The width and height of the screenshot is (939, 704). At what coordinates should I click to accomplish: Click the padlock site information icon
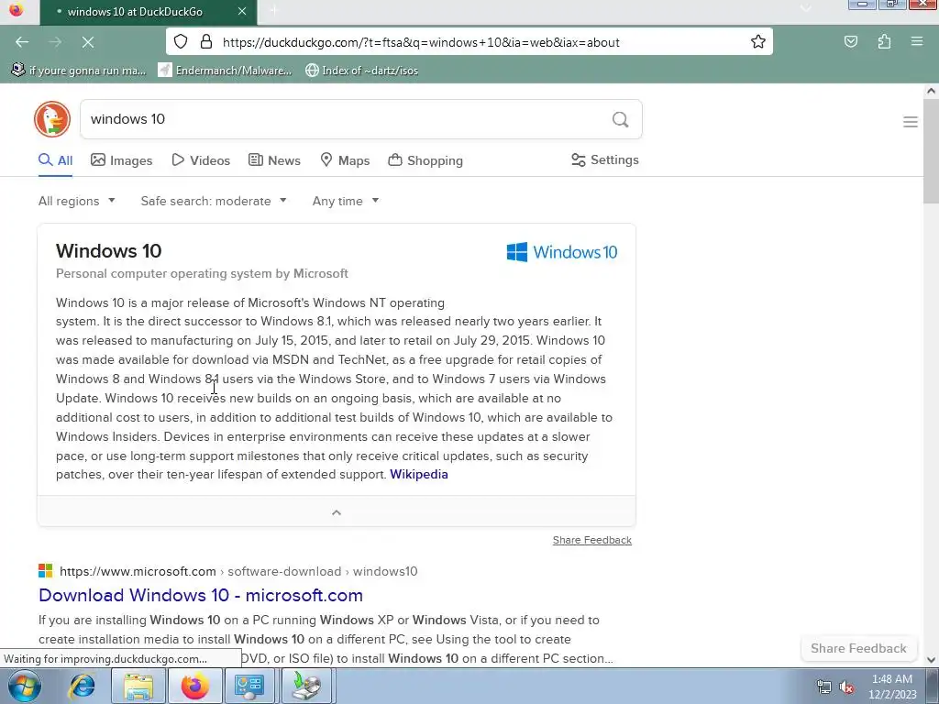coord(206,42)
